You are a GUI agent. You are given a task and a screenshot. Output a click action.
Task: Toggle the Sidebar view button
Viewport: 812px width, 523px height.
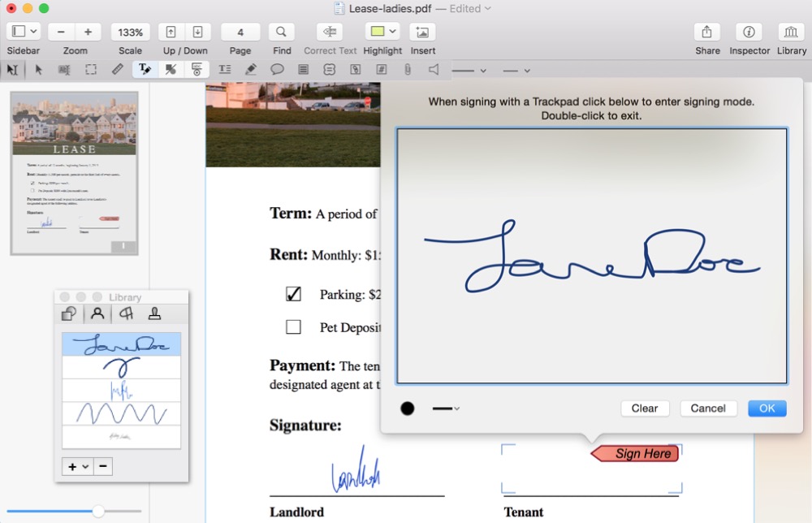(18, 32)
